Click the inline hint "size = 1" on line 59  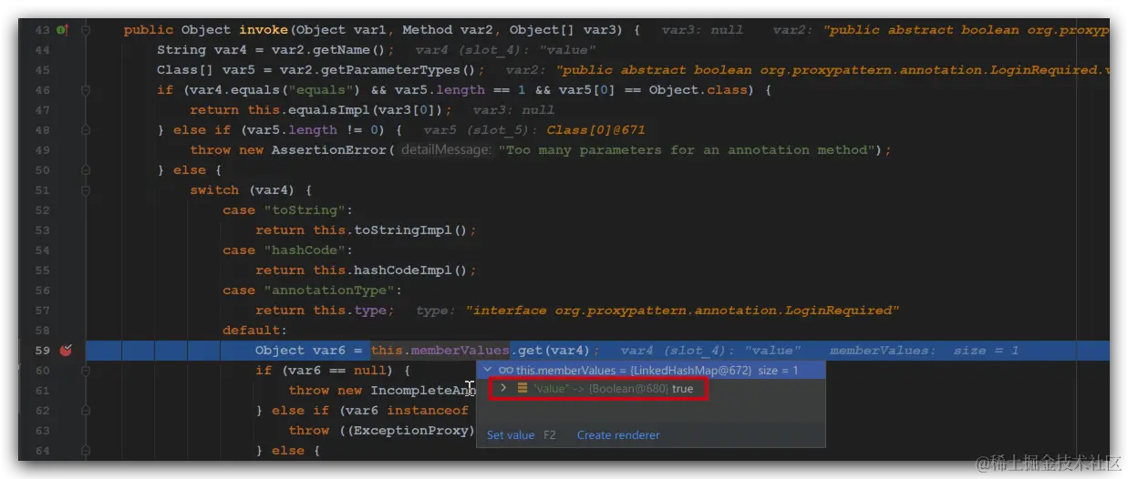point(986,351)
